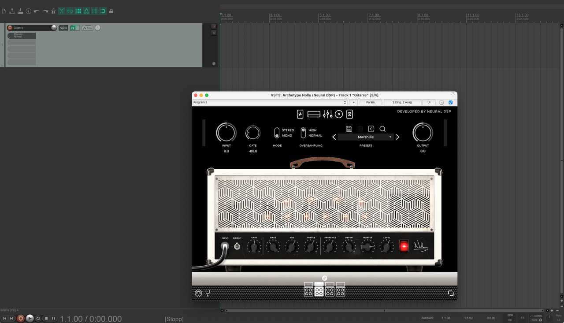This screenshot has width=564, height=323.
Task: Toggle auto-crossfade toolbar icon
Action: pos(62,11)
